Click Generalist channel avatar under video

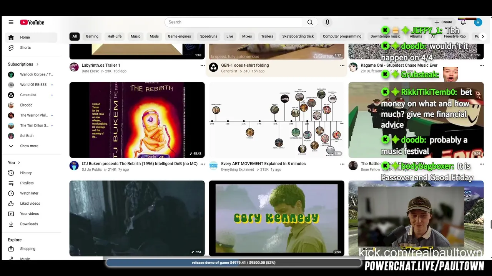[213, 67]
